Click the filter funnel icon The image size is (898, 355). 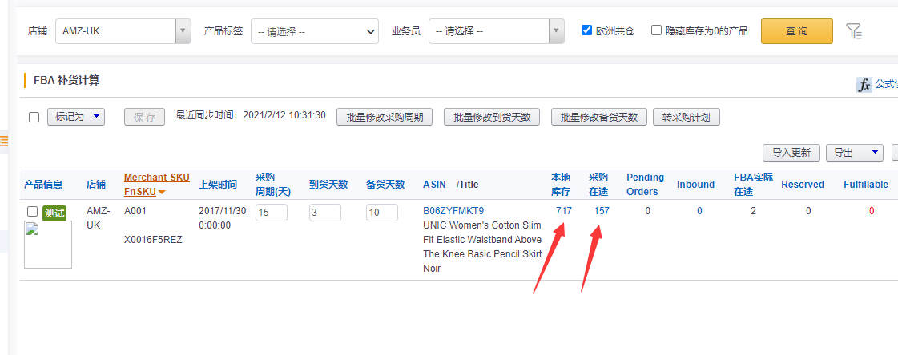854,31
